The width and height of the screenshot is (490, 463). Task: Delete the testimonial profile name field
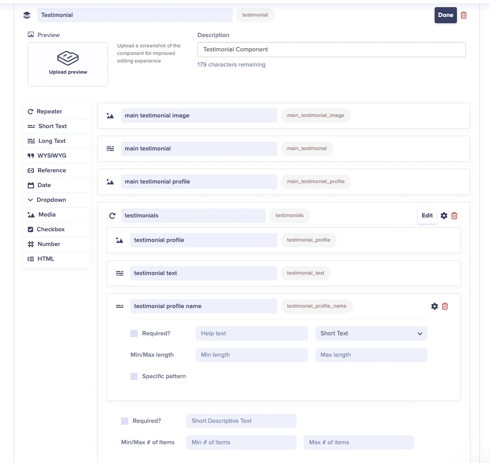coord(445,306)
